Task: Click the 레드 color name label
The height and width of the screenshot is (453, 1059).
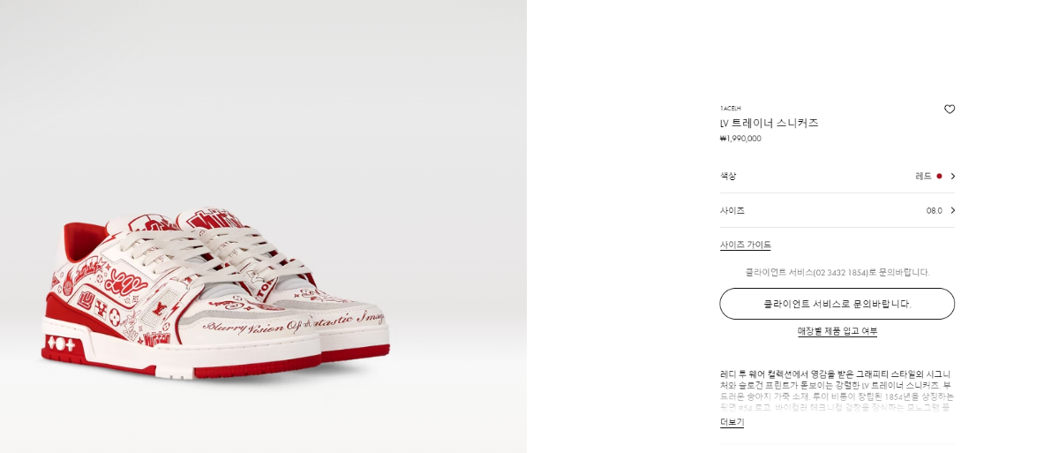Action: (x=924, y=176)
